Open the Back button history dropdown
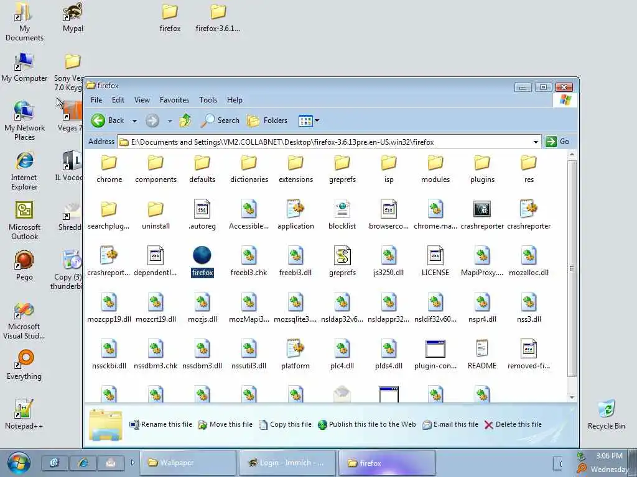637x477 pixels. click(134, 121)
